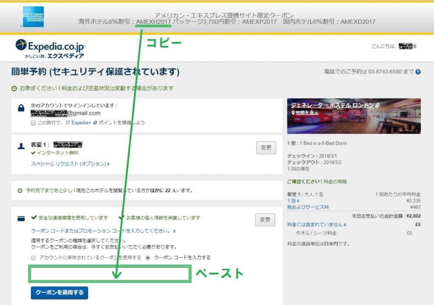
Task: Click 変更 button in payment section
Action: pos(265,220)
